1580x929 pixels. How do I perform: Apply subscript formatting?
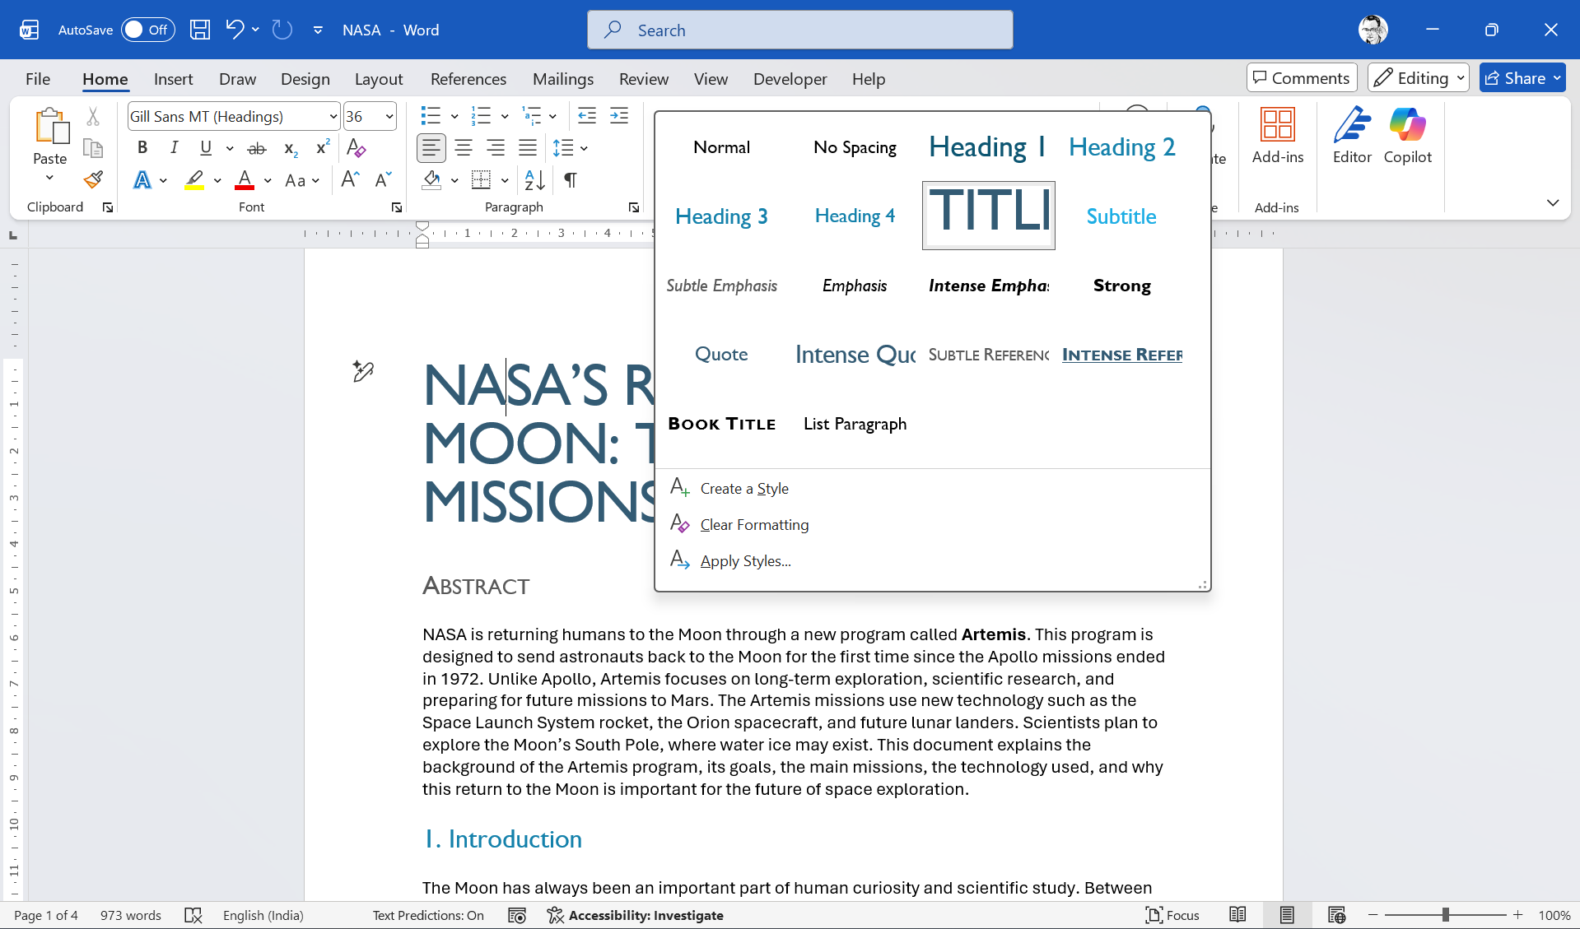point(290,148)
